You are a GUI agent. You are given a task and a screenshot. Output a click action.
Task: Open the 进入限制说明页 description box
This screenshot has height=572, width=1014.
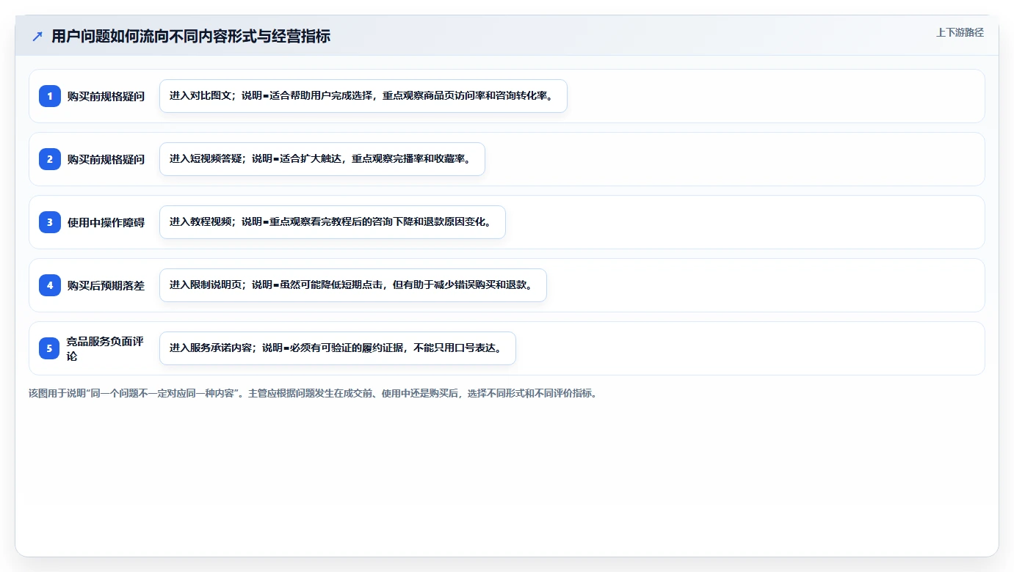pos(353,285)
